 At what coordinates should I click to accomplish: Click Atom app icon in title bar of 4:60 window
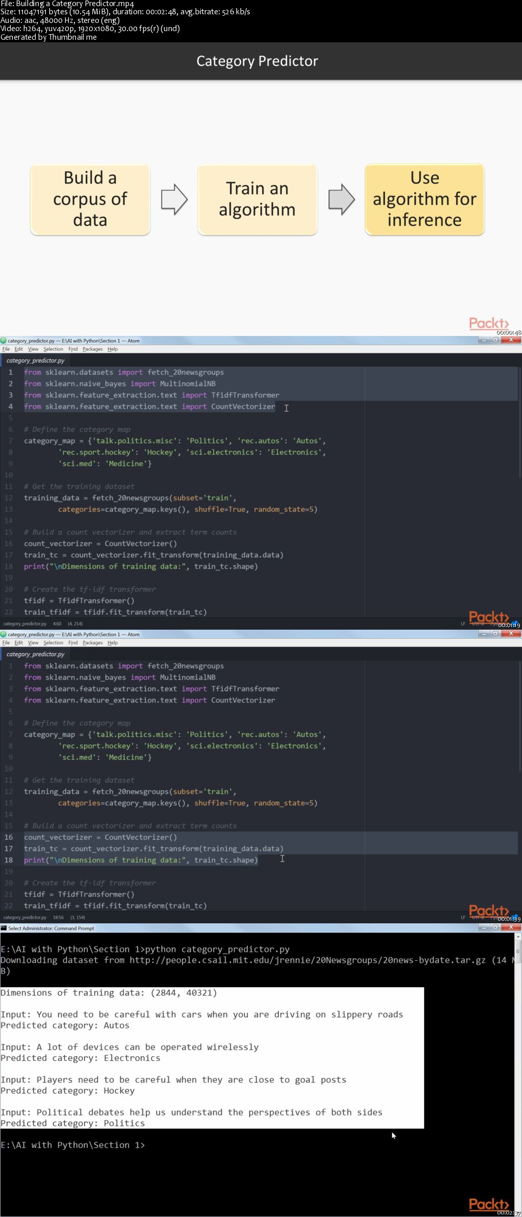4,341
